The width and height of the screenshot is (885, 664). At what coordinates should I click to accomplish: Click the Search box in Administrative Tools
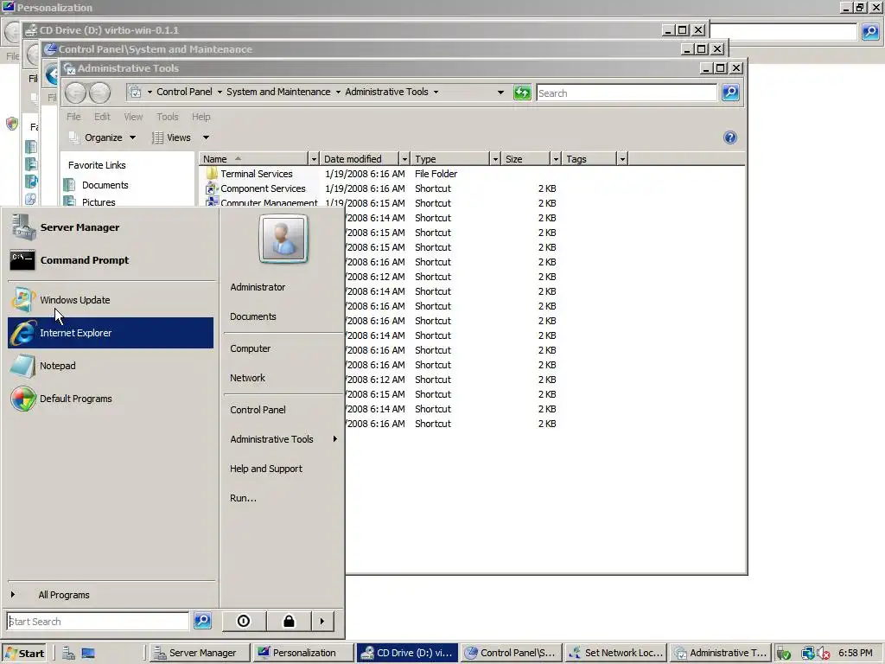[x=627, y=93]
